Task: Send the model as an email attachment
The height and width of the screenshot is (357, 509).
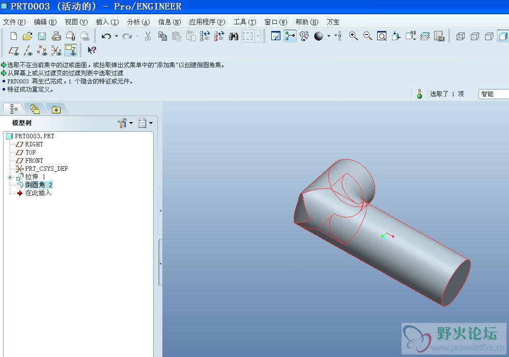Action: tap(70, 36)
